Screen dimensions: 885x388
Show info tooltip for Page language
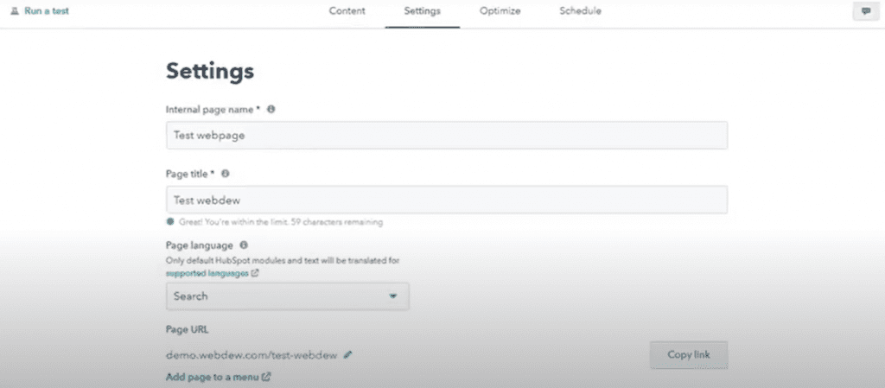[244, 245]
